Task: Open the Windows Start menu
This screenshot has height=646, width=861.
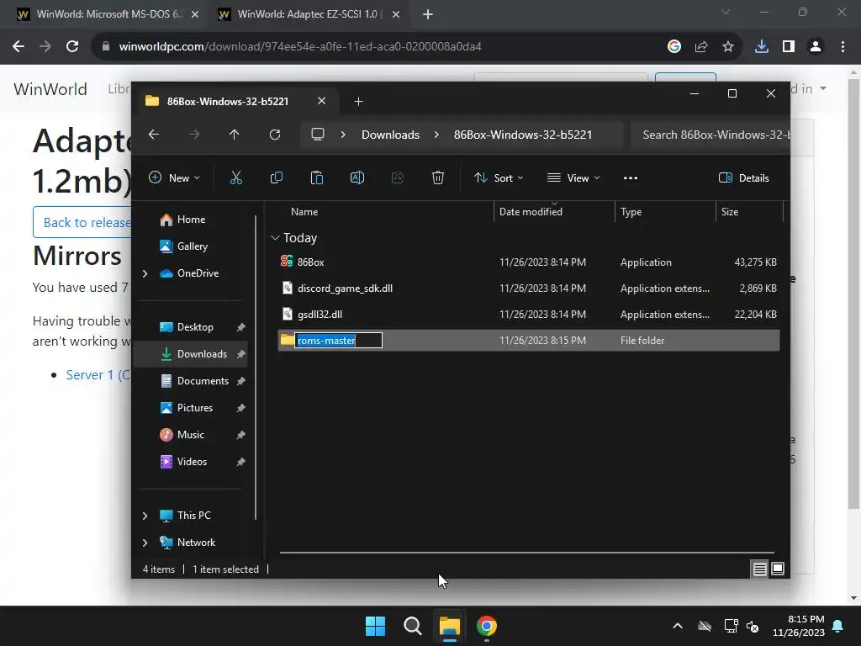Action: (x=376, y=626)
